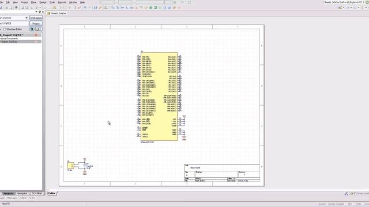Click the Grid:10 status bar text
Image resolution: width=369 pixels, height=207 pixels.
click(x=6, y=204)
